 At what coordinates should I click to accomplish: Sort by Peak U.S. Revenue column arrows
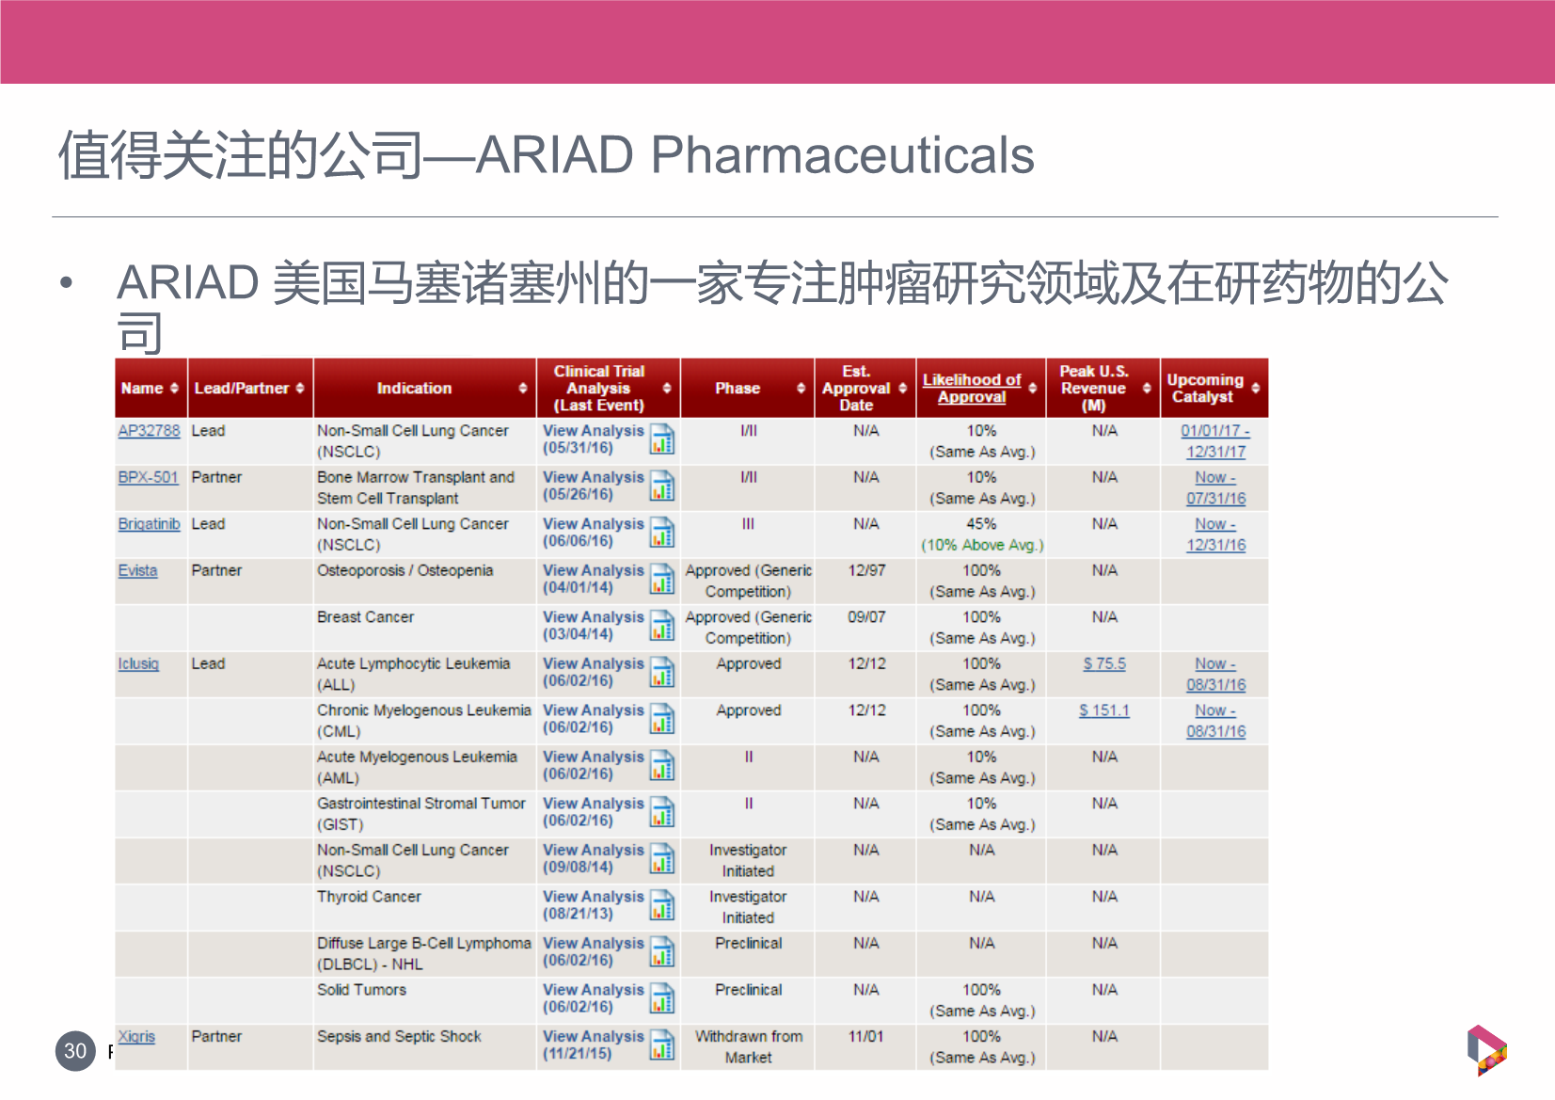click(1147, 389)
